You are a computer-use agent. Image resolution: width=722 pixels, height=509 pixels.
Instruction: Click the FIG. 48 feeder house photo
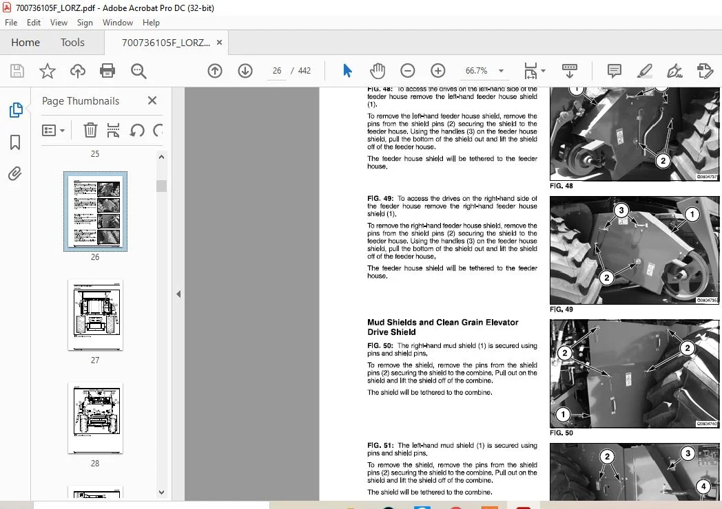point(634,134)
